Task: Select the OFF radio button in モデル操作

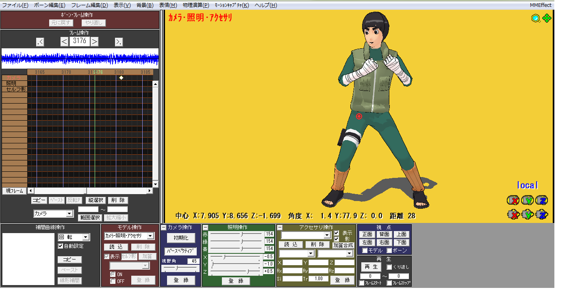Action: [x=113, y=281]
